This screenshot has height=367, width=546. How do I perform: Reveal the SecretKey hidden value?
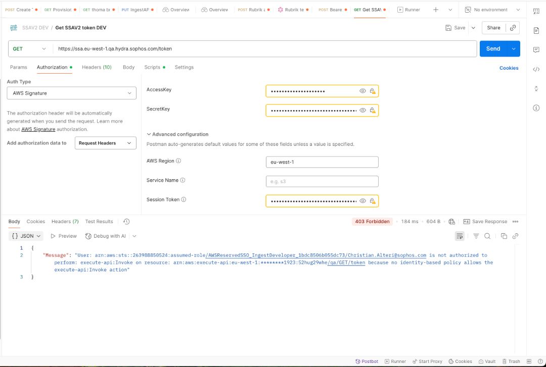(x=362, y=110)
